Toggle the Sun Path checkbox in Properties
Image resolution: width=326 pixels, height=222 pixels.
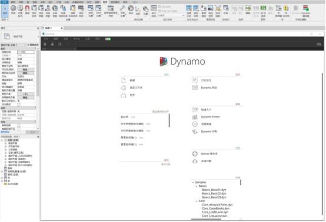pyautogui.click(x=19, y=105)
